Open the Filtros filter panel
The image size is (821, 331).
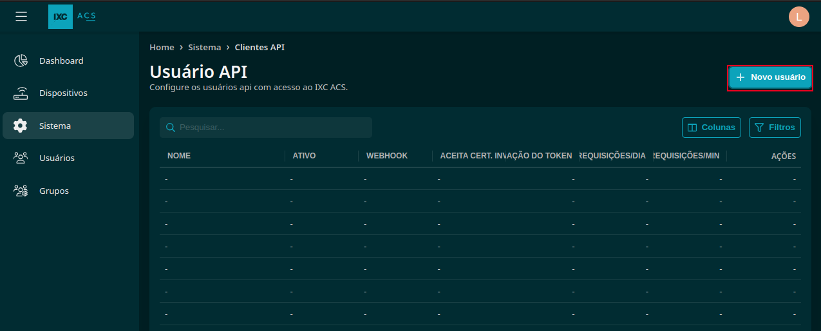[x=775, y=128]
